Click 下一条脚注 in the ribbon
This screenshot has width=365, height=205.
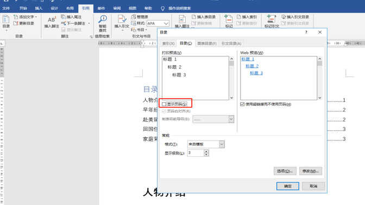tap(73, 23)
